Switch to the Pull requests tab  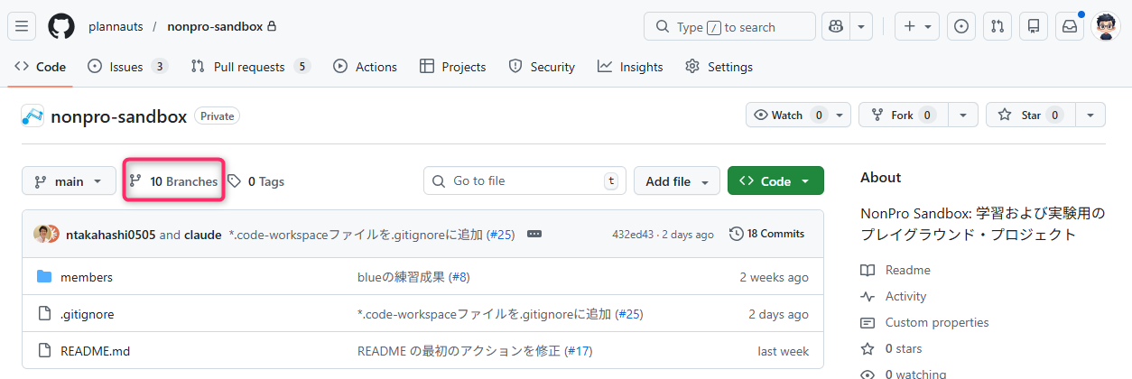pos(250,67)
